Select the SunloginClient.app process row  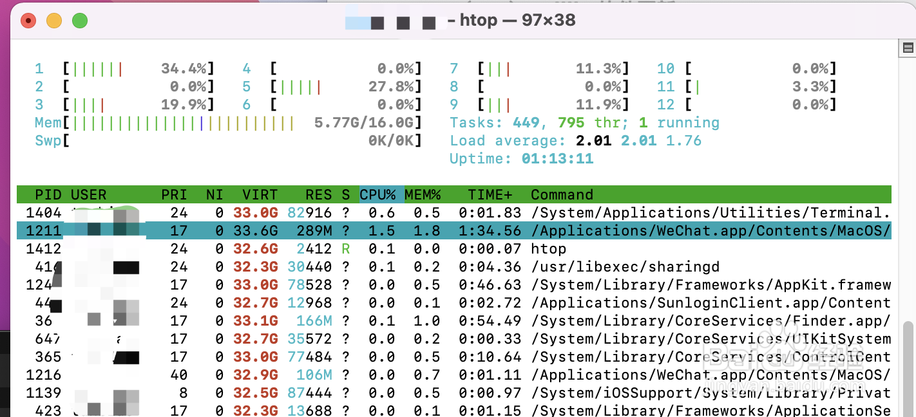point(454,302)
